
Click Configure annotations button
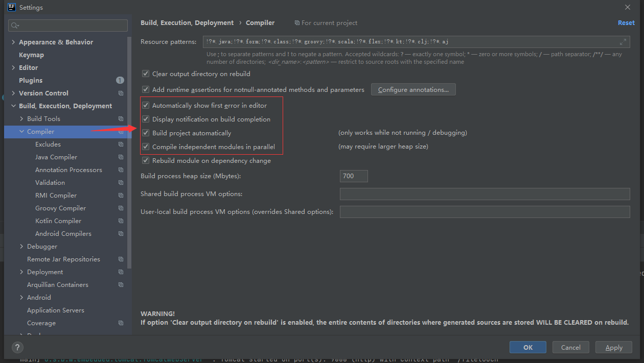click(413, 89)
